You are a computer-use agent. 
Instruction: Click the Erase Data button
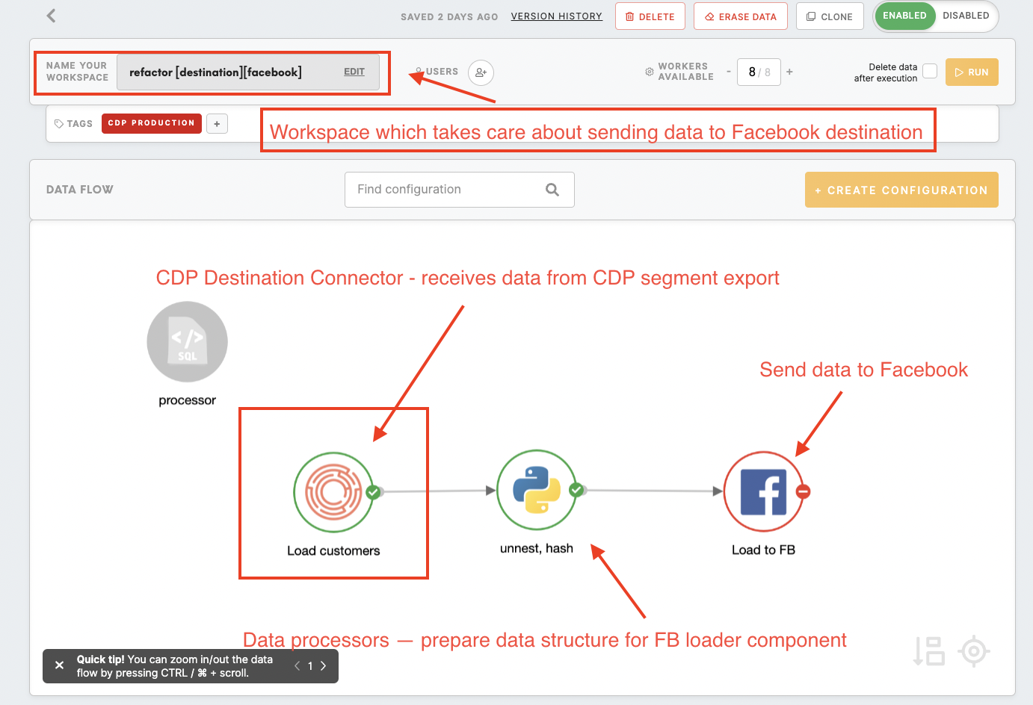[740, 16]
